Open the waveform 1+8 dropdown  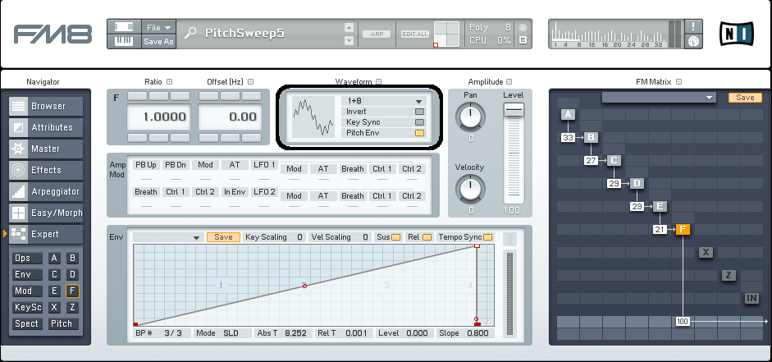(383, 101)
